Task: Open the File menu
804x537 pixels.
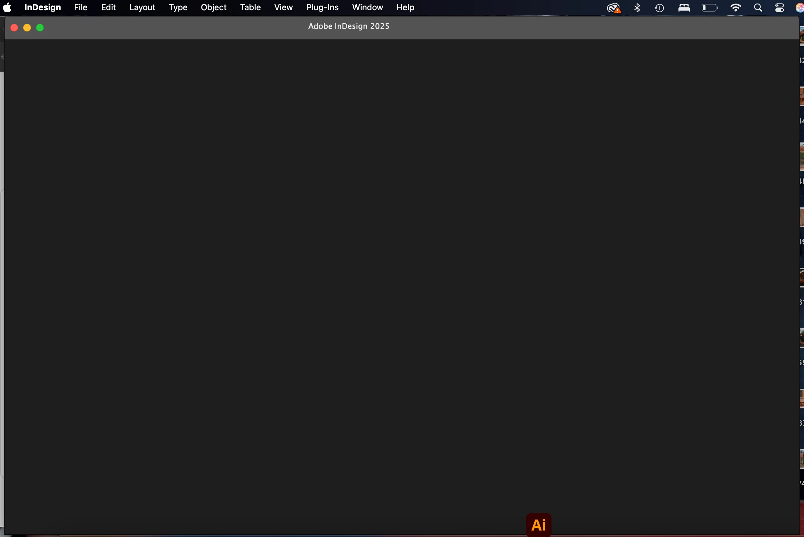Action: click(x=80, y=7)
